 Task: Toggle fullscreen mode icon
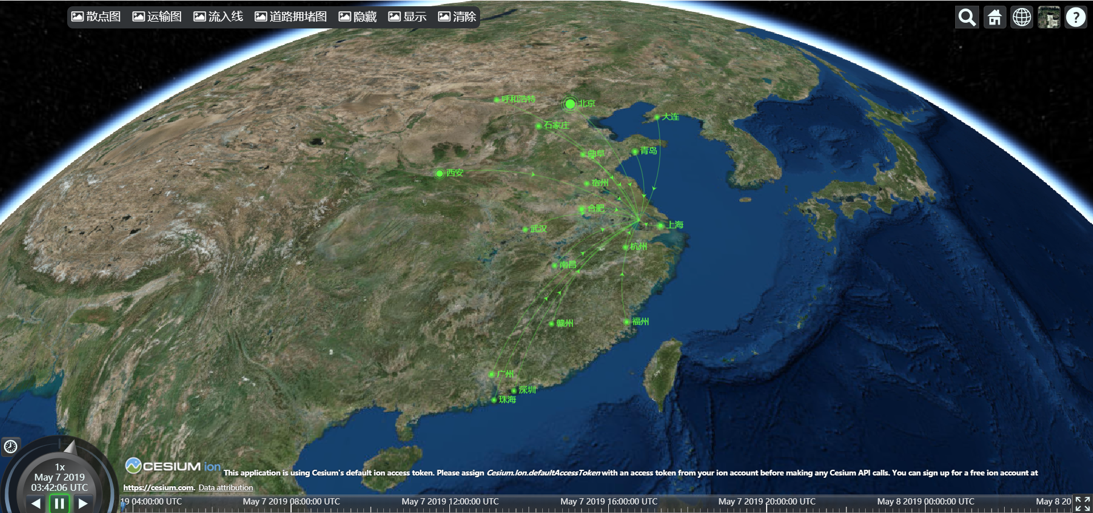pyautogui.click(x=1083, y=503)
